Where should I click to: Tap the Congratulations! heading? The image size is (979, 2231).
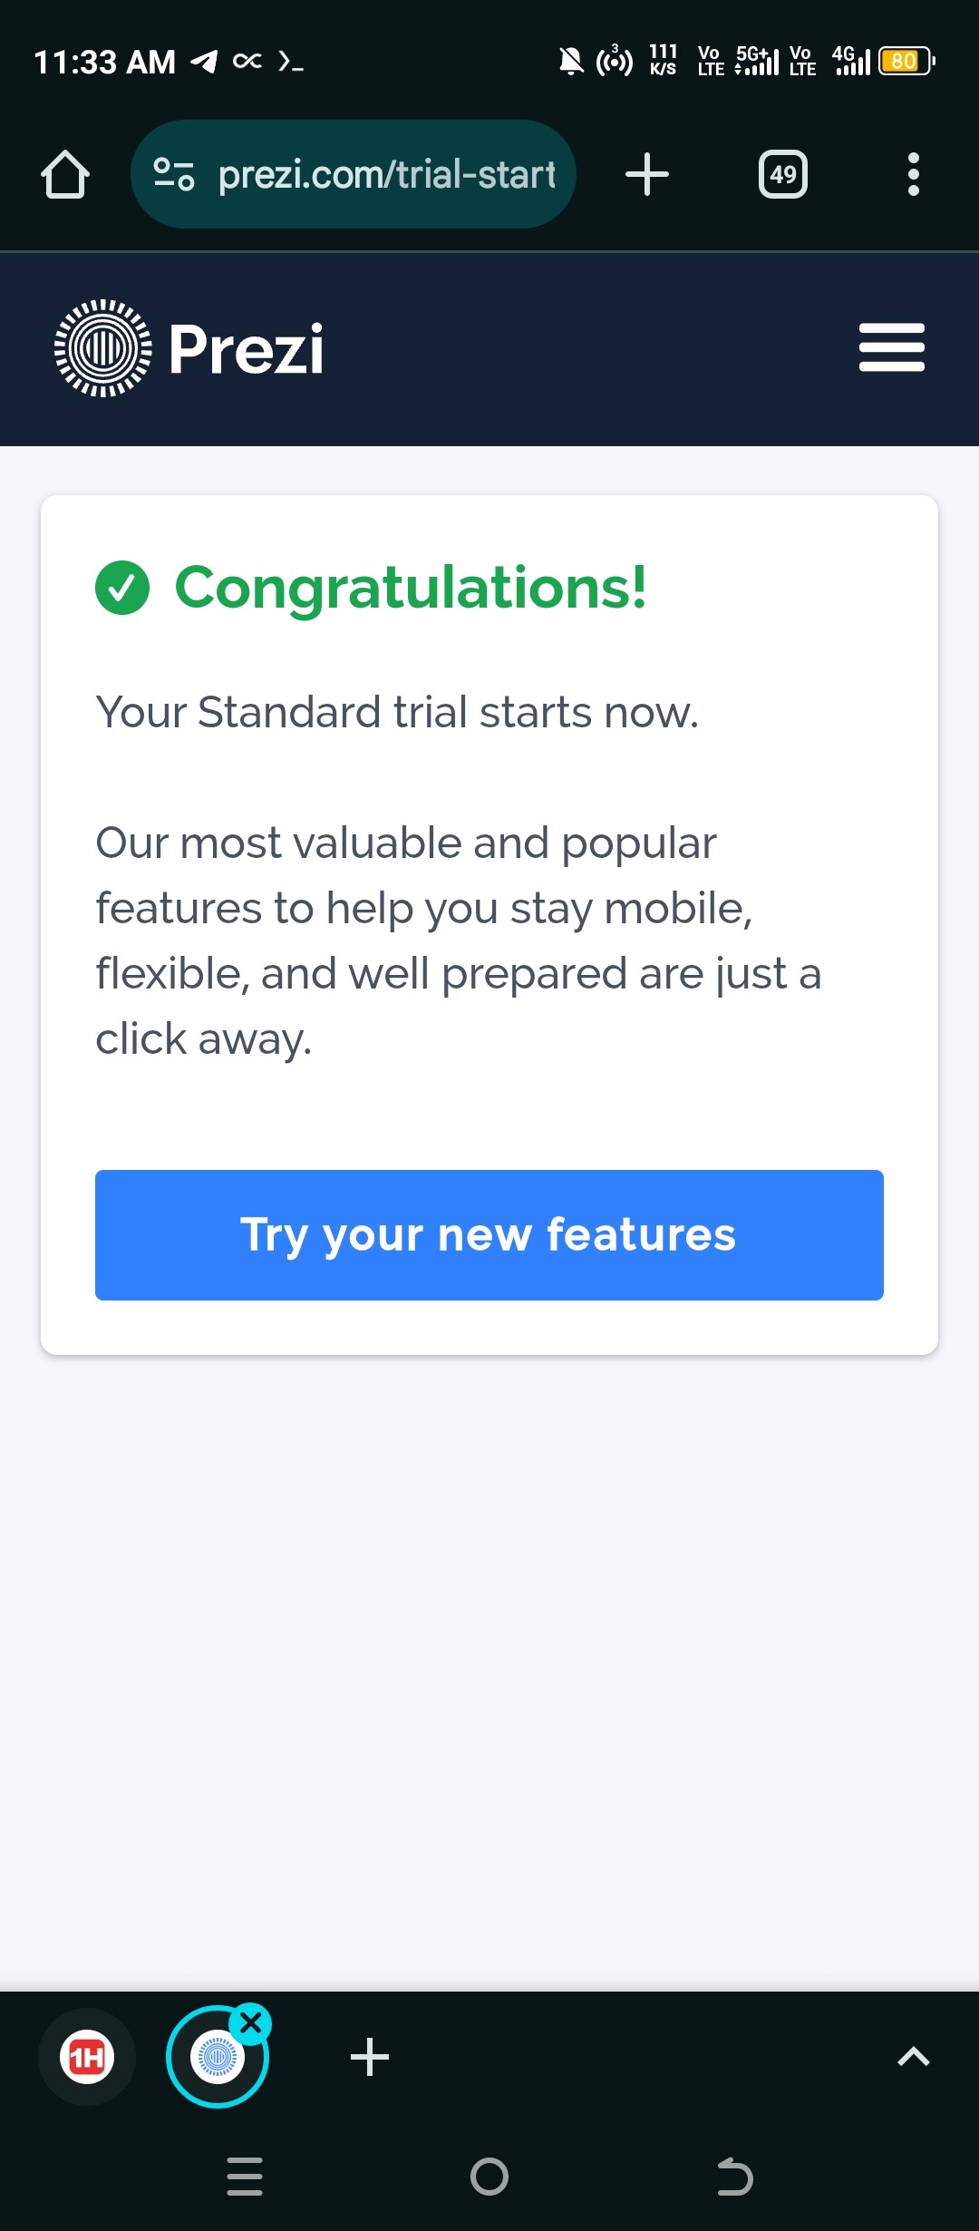pyautogui.click(x=411, y=588)
